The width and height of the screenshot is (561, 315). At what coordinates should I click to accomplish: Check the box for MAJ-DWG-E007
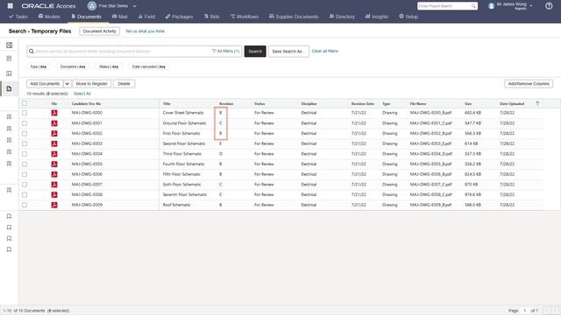coord(25,185)
